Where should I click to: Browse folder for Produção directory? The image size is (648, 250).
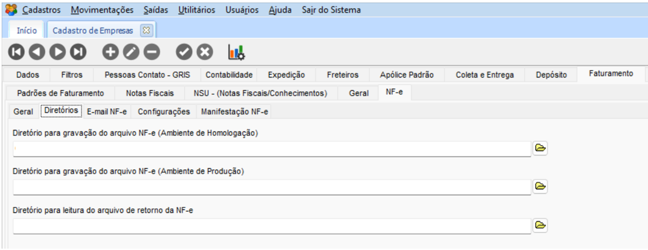pyautogui.click(x=540, y=186)
